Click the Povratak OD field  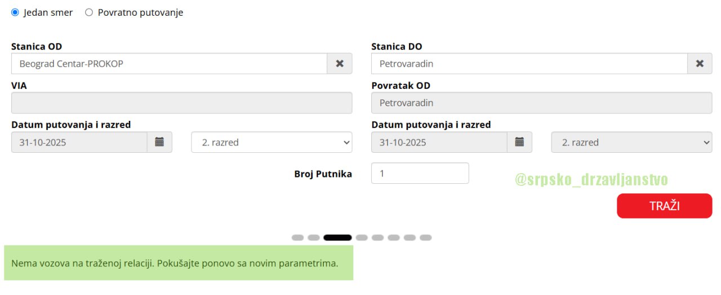tap(541, 103)
